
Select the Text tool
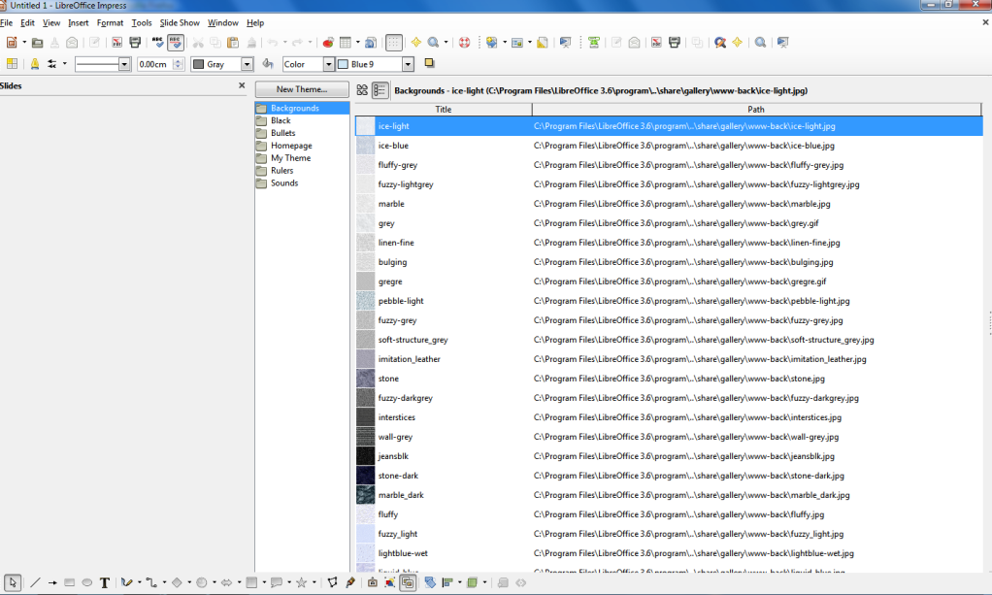[105, 582]
